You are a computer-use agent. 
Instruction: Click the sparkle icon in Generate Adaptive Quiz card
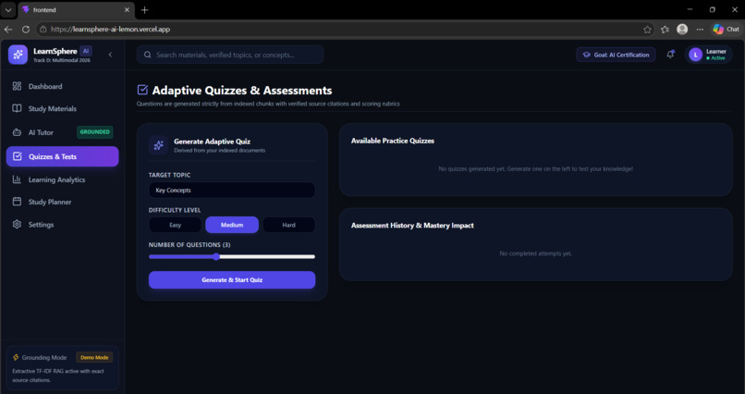(x=159, y=145)
